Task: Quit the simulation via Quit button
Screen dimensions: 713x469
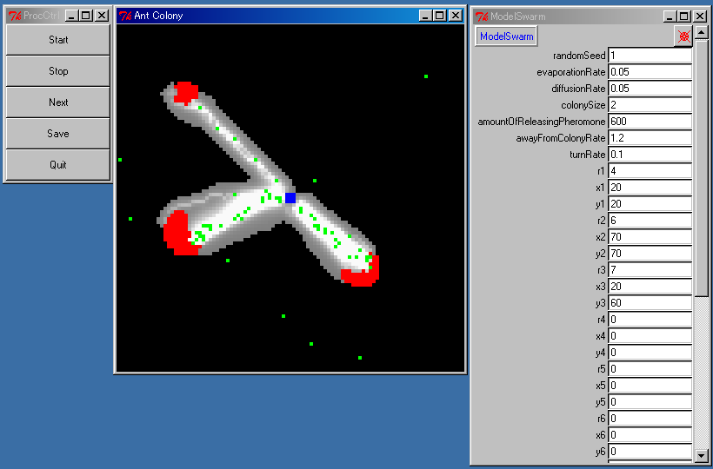Action: (57, 165)
